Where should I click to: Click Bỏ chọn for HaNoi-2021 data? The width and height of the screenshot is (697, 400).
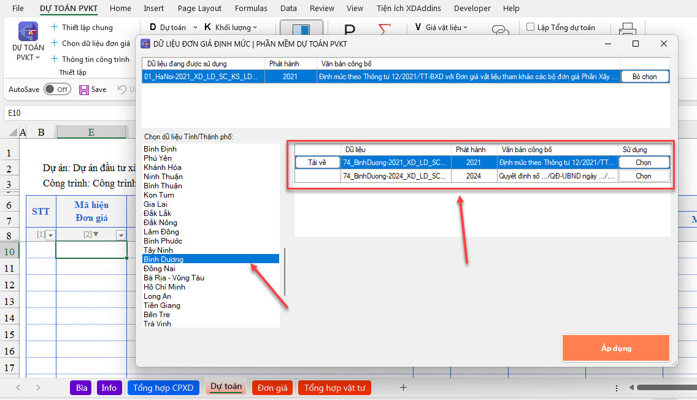click(644, 77)
